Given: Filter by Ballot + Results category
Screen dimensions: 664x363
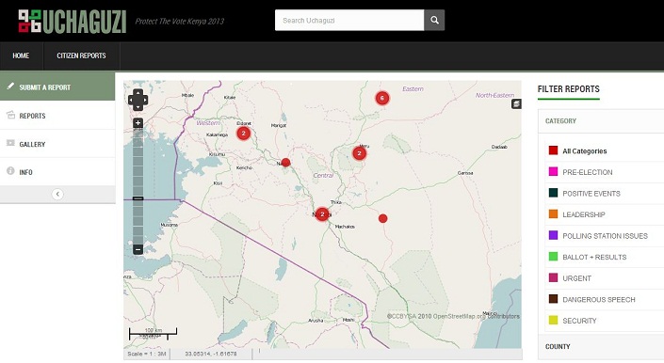Looking at the screenshot, I should click(x=594, y=257).
